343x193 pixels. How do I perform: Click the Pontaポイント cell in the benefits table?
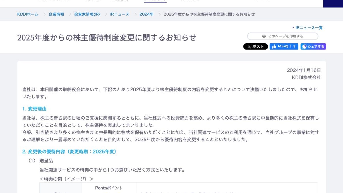[109, 188]
